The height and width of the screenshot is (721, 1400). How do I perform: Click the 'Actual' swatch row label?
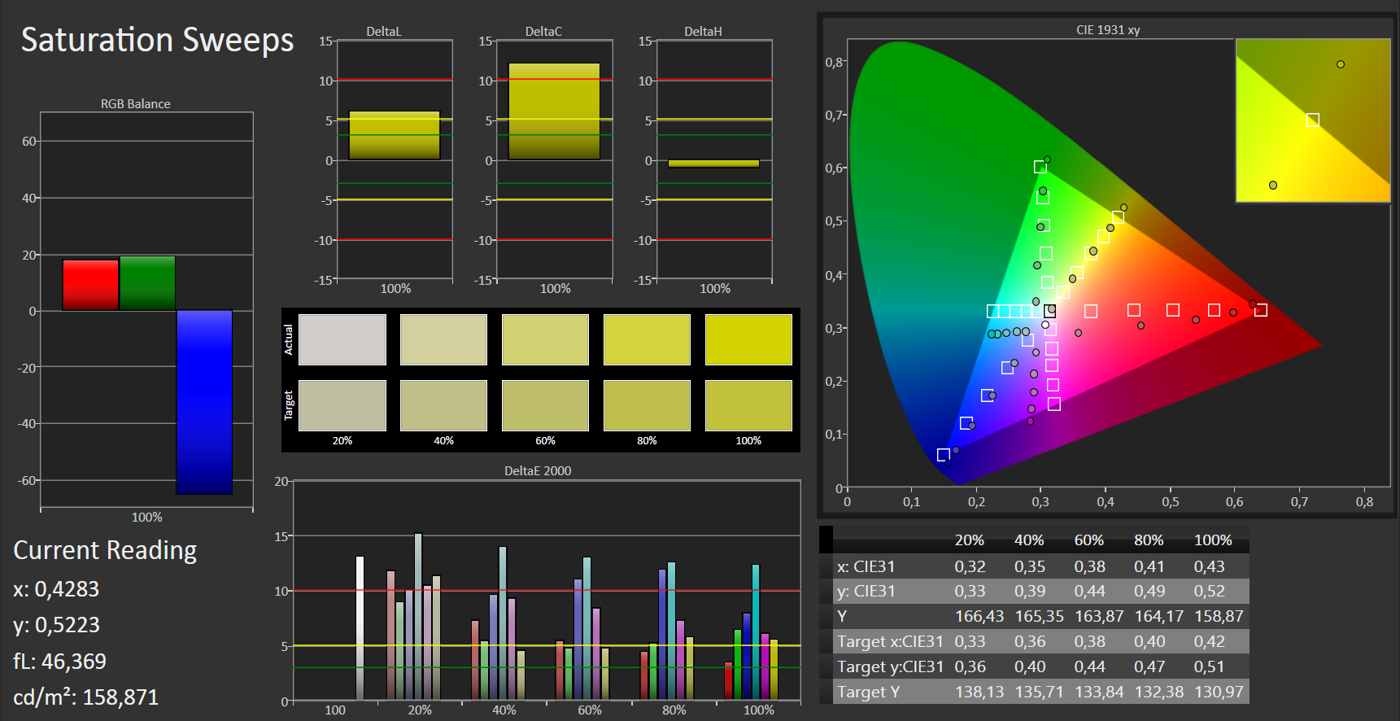tap(288, 339)
